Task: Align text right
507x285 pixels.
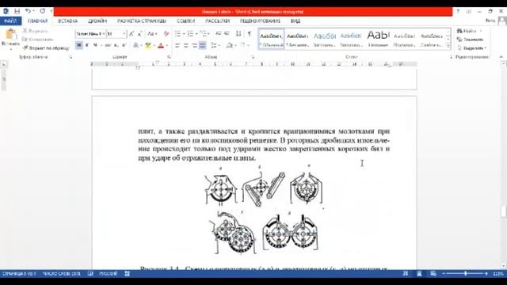Action: pos(194,45)
